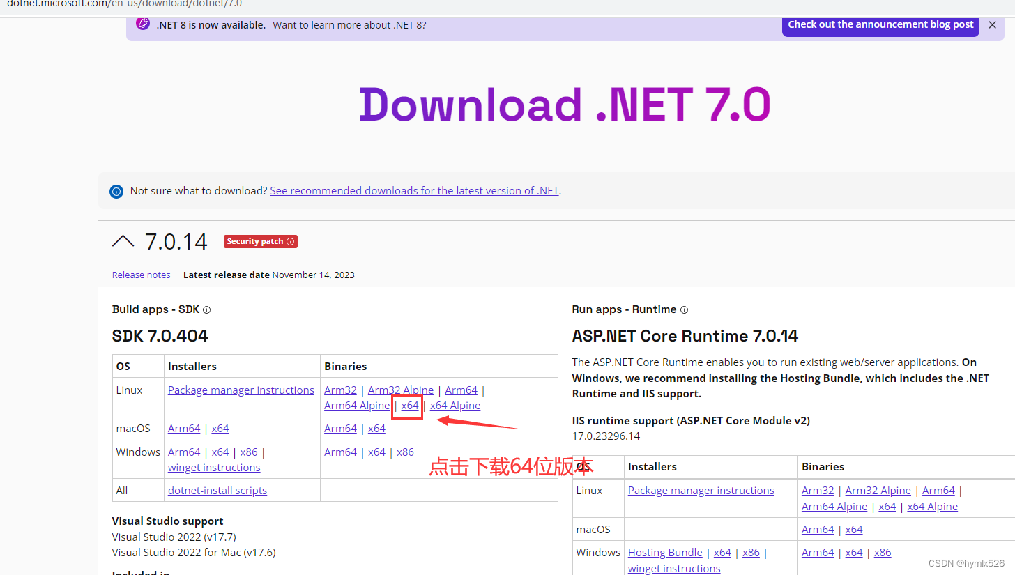Click the 'ASP.NET Core Runtime 7.0.14' heading
This screenshot has height=575, width=1015.
tap(685, 336)
